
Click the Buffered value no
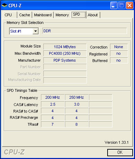click(119, 60)
